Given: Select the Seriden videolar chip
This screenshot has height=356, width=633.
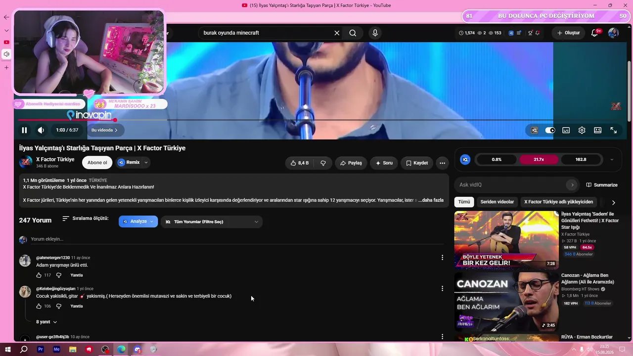Looking at the screenshot, I should coord(497,202).
